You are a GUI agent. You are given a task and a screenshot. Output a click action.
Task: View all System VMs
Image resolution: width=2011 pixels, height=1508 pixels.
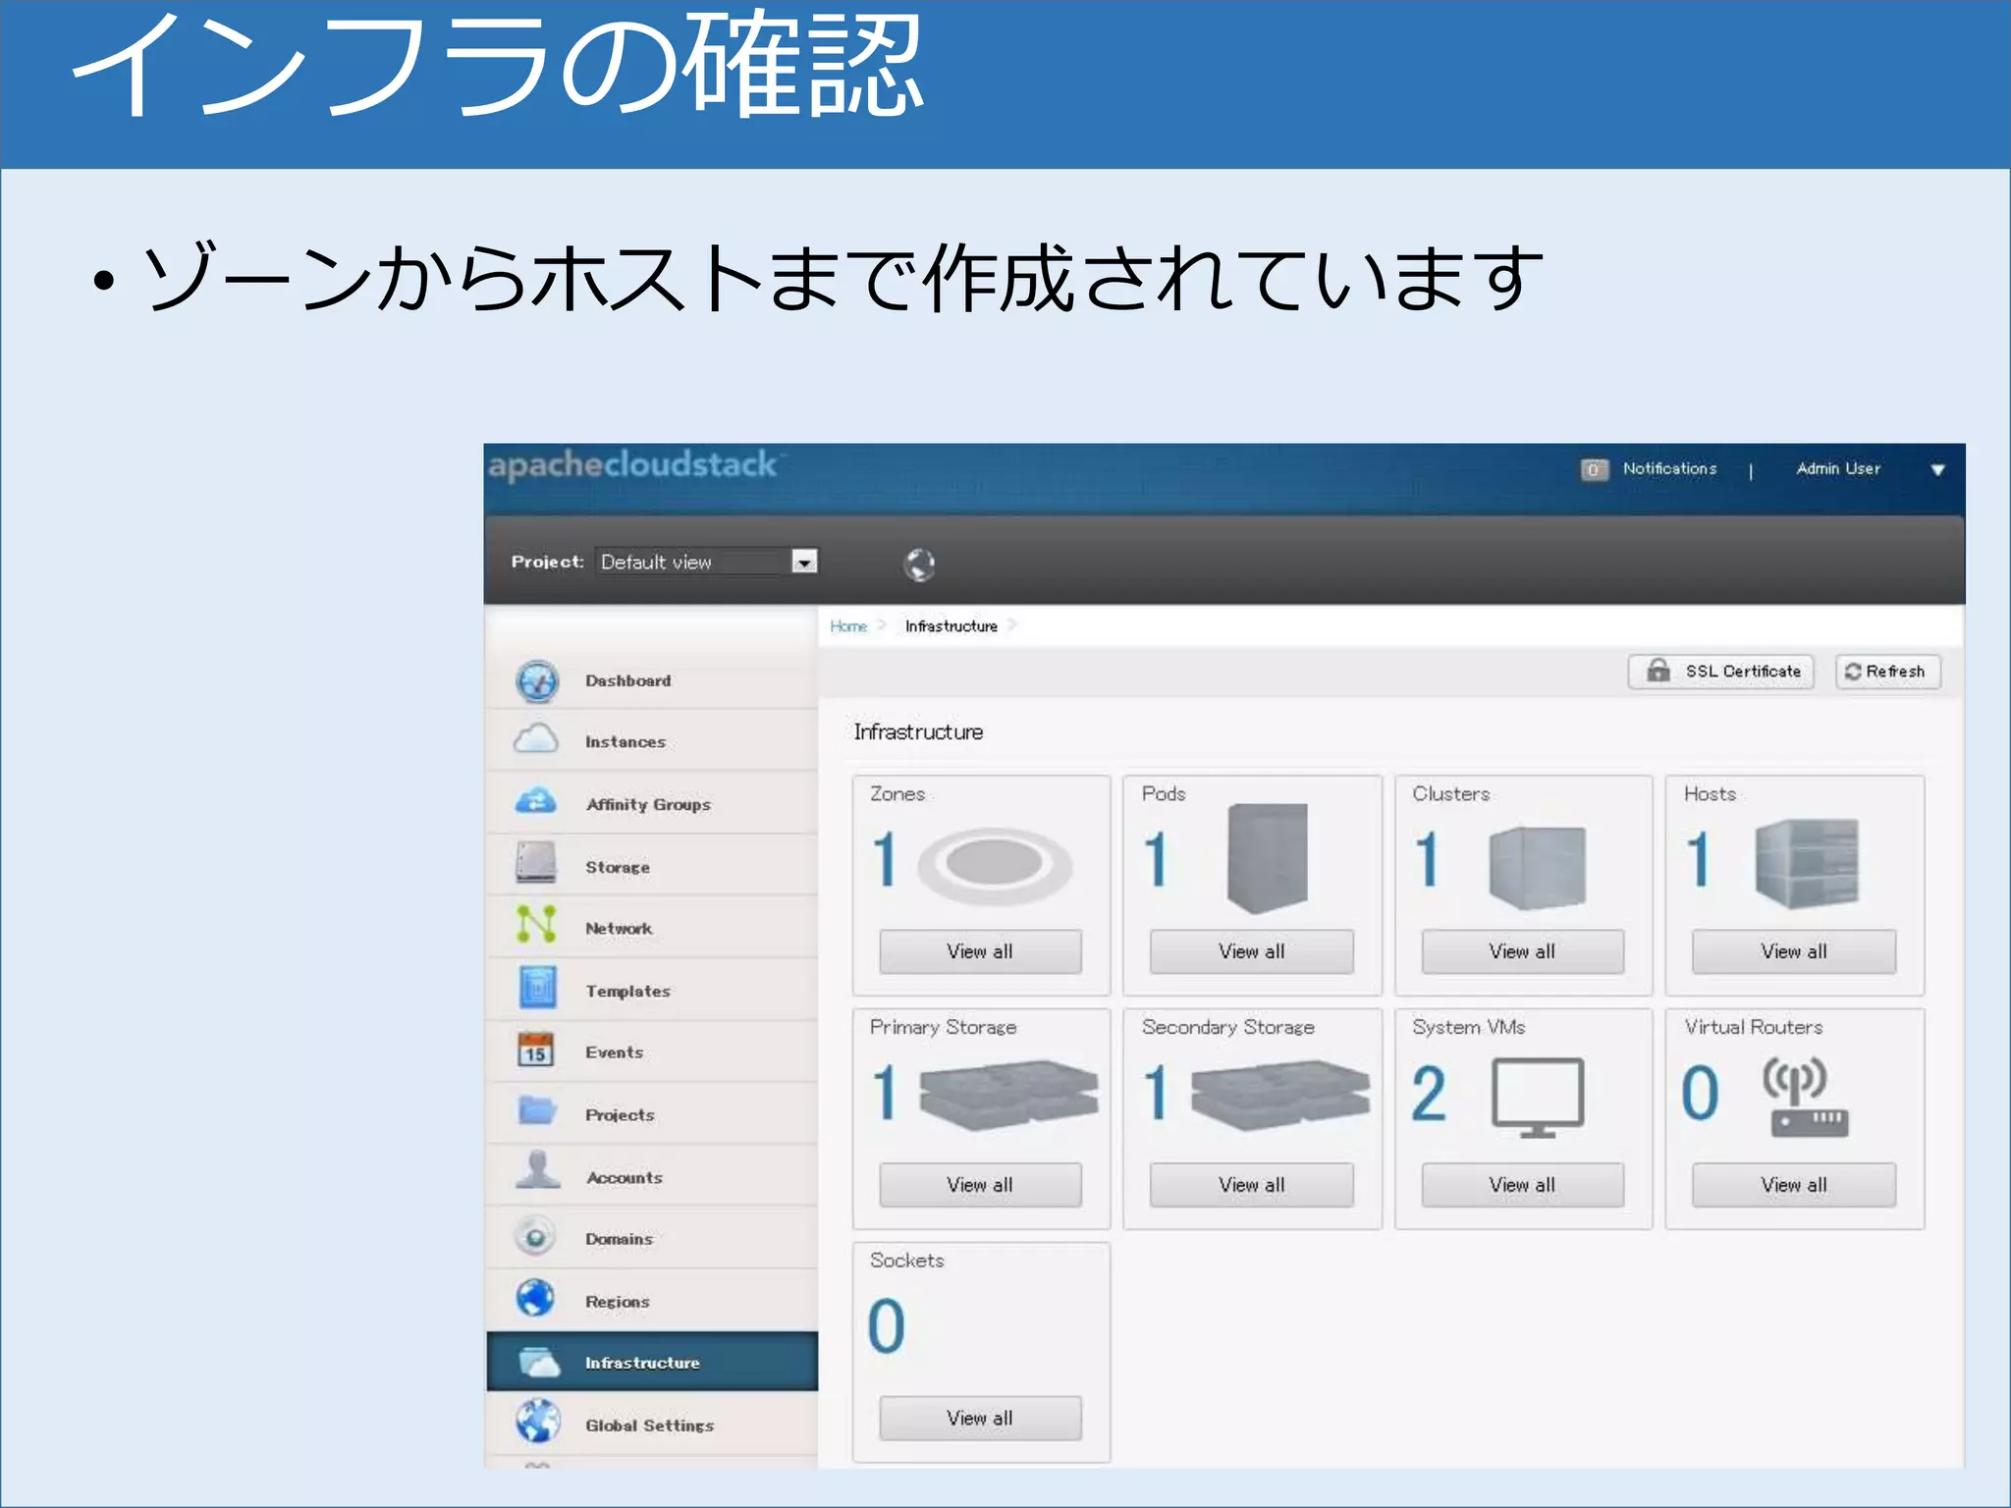pyautogui.click(x=1522, y=1185)
